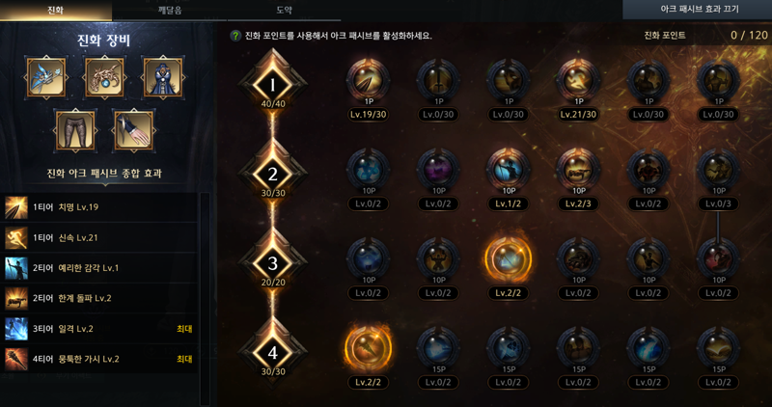The image size is (772, 407).
Task: Click the pants equipment icon
Action: click(x=75, y=130)
